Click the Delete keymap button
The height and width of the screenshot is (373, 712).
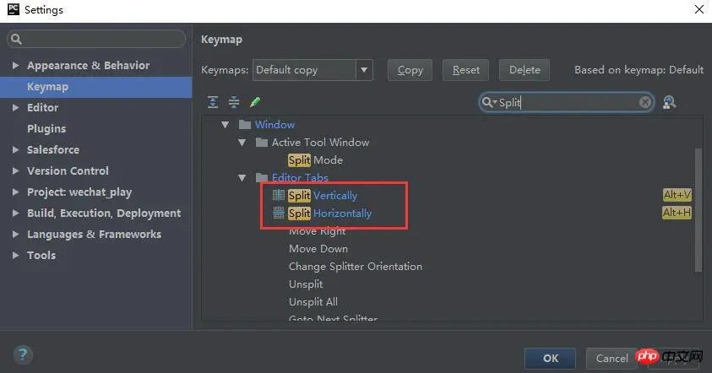524,70
